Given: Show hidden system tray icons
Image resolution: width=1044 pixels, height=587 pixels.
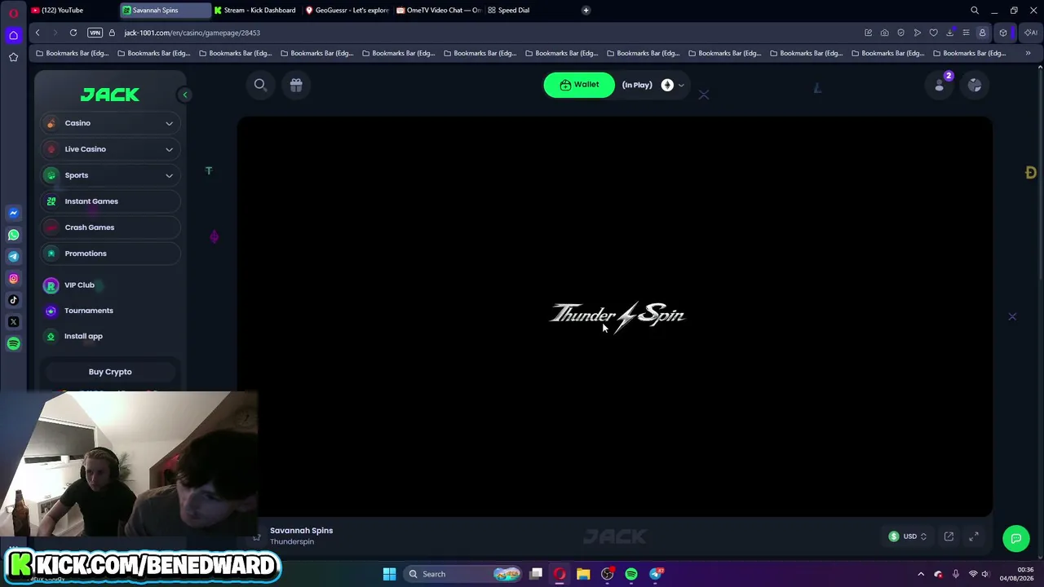Looking at the screenshot, I should (x=921, y=574).
